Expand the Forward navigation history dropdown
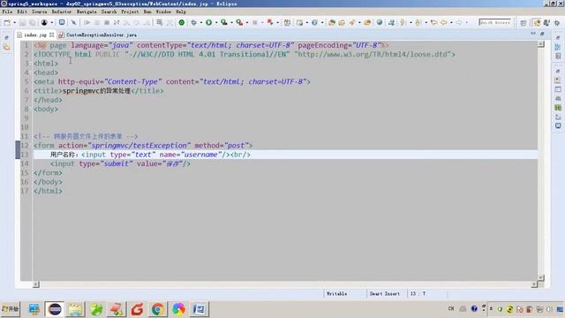 click(467, 23)
